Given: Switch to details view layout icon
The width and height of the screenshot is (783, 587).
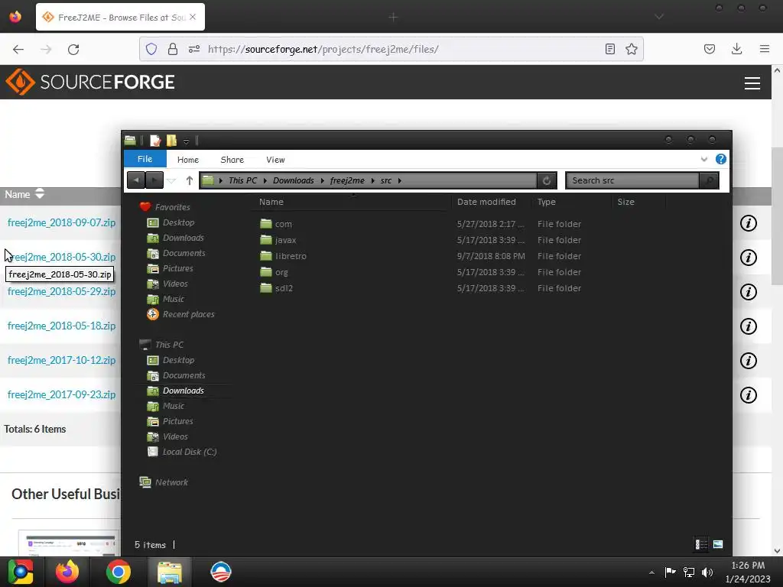Looking at the screenshot, I should click(x=701, y=544).
